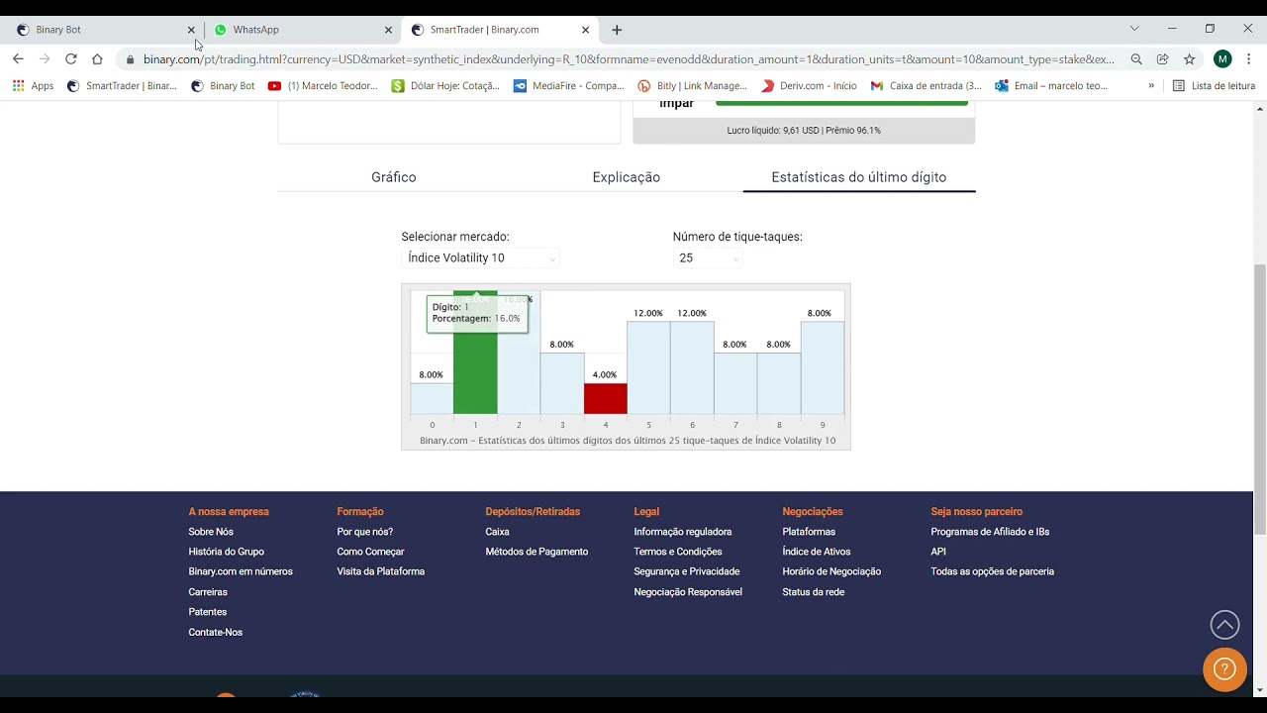Open Status da rede link
The height and width of the screenshot is (713, 1267).
click(814, 592)
